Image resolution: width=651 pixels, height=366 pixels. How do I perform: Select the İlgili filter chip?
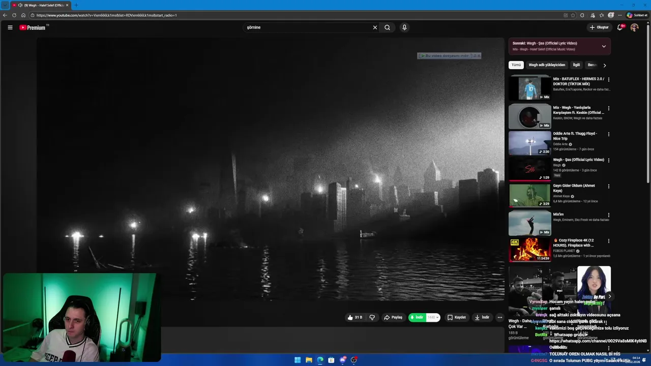576,65
